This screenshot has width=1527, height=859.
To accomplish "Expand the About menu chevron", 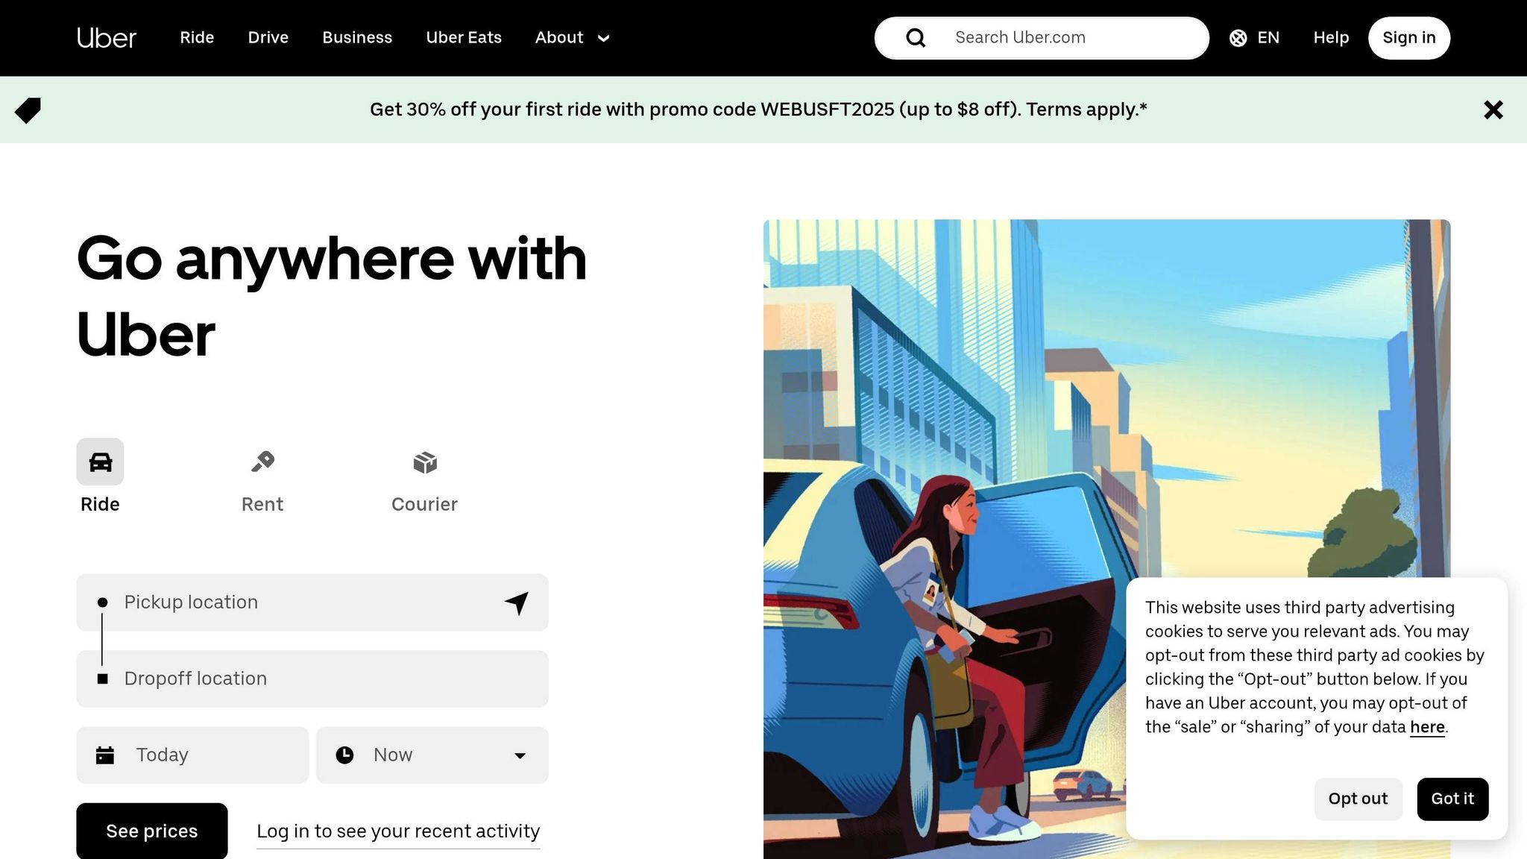I will pos(604,38).
